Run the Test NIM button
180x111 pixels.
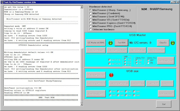pos(121,43)
